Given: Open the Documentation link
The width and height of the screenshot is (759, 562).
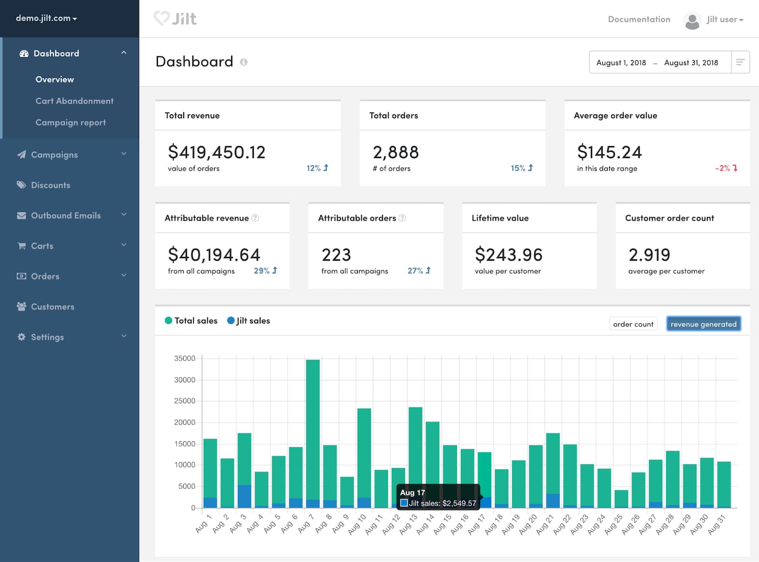Looking at the screenshot, I should (639, 19).
